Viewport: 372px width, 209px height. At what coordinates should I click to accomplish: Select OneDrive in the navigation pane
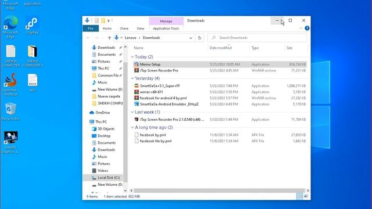pos(102,113)
